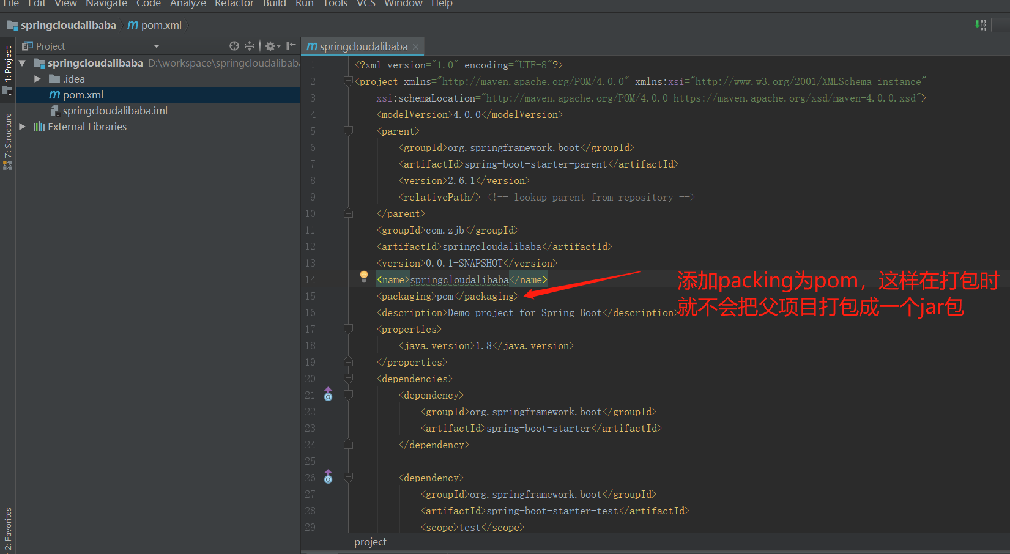Click the lightbulb intention icon on line 14
Image resolution: width=1010 pixels, height=554 pixels.
(363, 276)
